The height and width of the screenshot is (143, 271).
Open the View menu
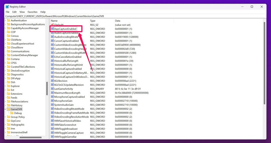(x=22, y=12)
